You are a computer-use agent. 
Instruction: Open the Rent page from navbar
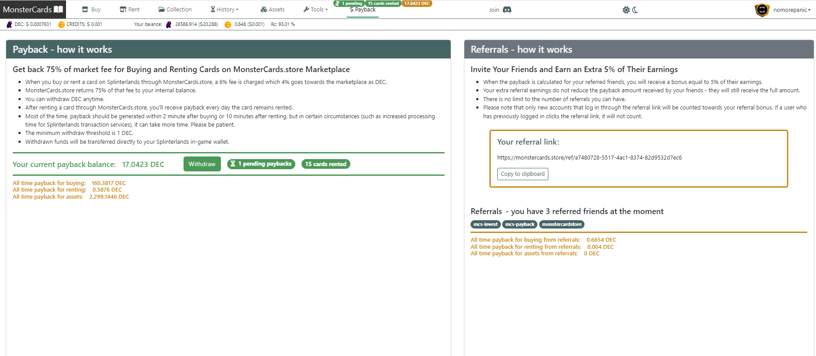[x=129, y=9]
